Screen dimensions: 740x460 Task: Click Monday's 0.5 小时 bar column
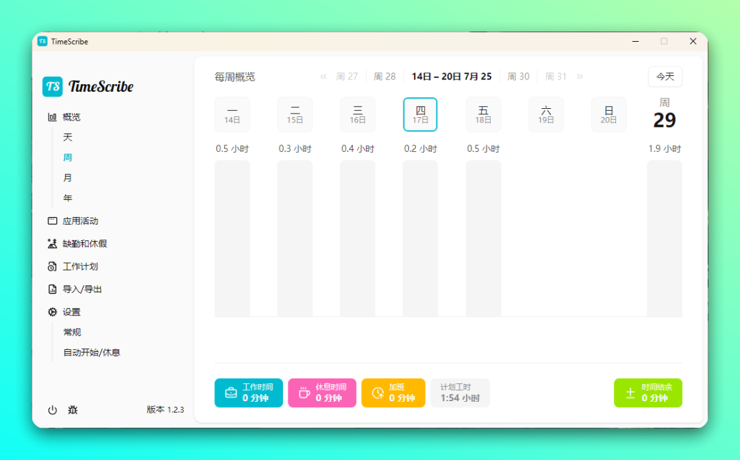[x=232, y=238]
